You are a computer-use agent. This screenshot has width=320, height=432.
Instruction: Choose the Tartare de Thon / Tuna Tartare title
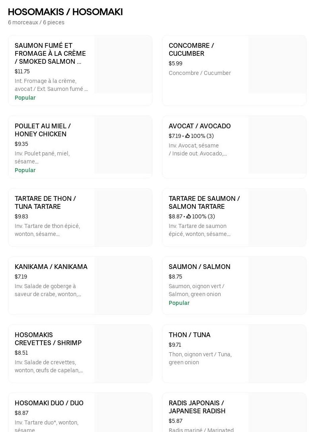(45, 202)
